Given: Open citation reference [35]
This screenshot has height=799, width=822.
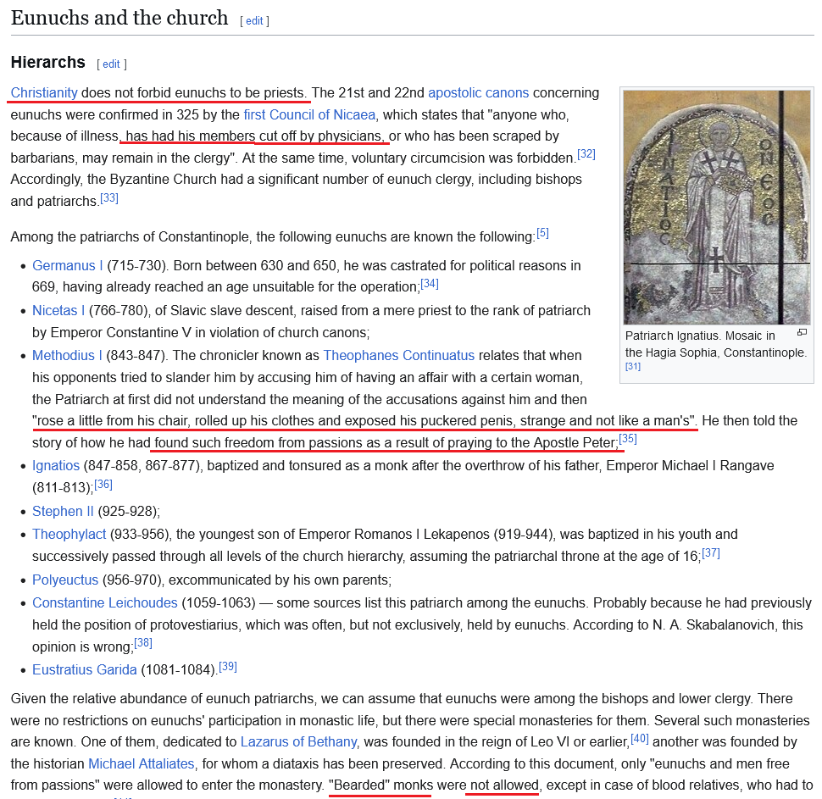Looking at the screenshot, I should pyautogui.click(x=627, y=439).
